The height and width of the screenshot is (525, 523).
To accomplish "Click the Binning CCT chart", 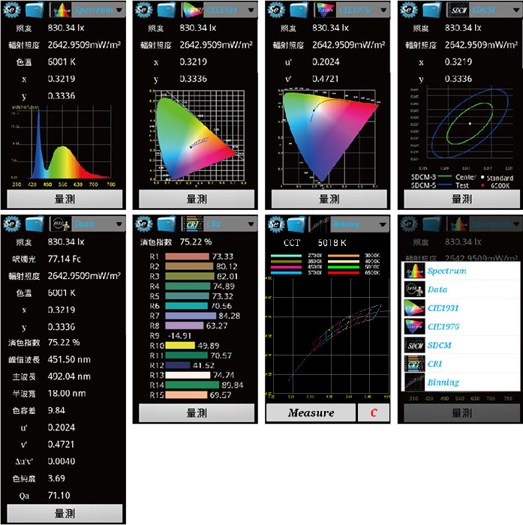I will 329,337.
